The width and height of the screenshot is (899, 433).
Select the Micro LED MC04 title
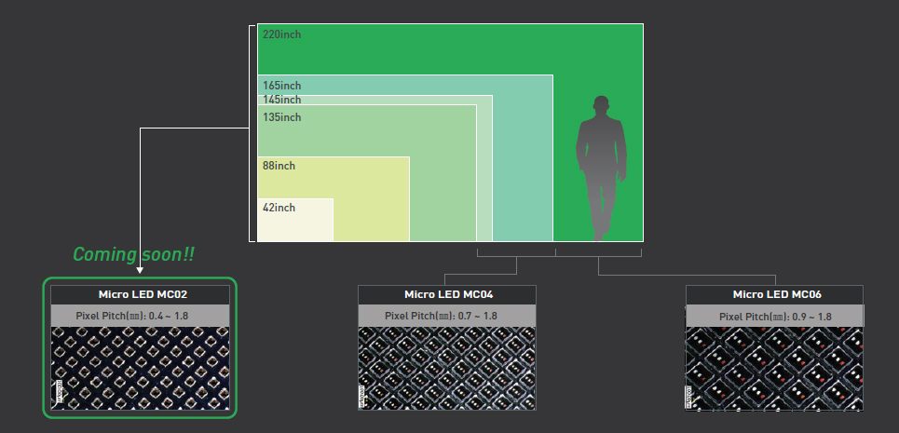point(447,294)
